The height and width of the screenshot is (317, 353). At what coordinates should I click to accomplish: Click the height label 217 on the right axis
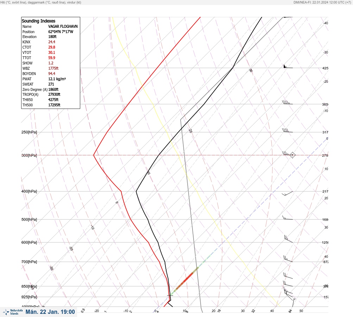[325, 192]
